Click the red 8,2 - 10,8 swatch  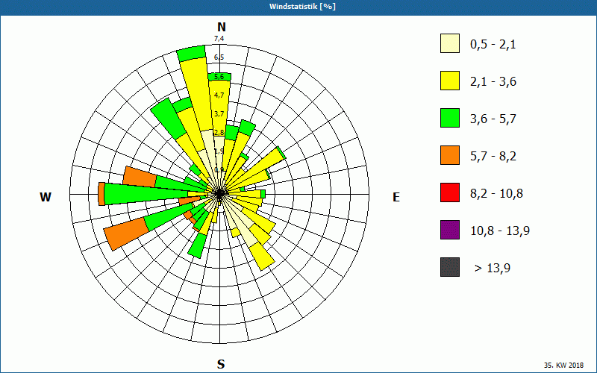(x=450, y=192)
